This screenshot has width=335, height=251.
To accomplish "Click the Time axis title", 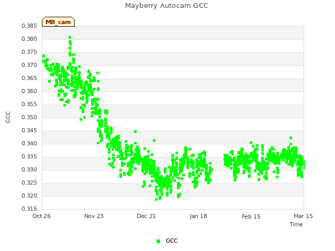I will coord(296,224).
